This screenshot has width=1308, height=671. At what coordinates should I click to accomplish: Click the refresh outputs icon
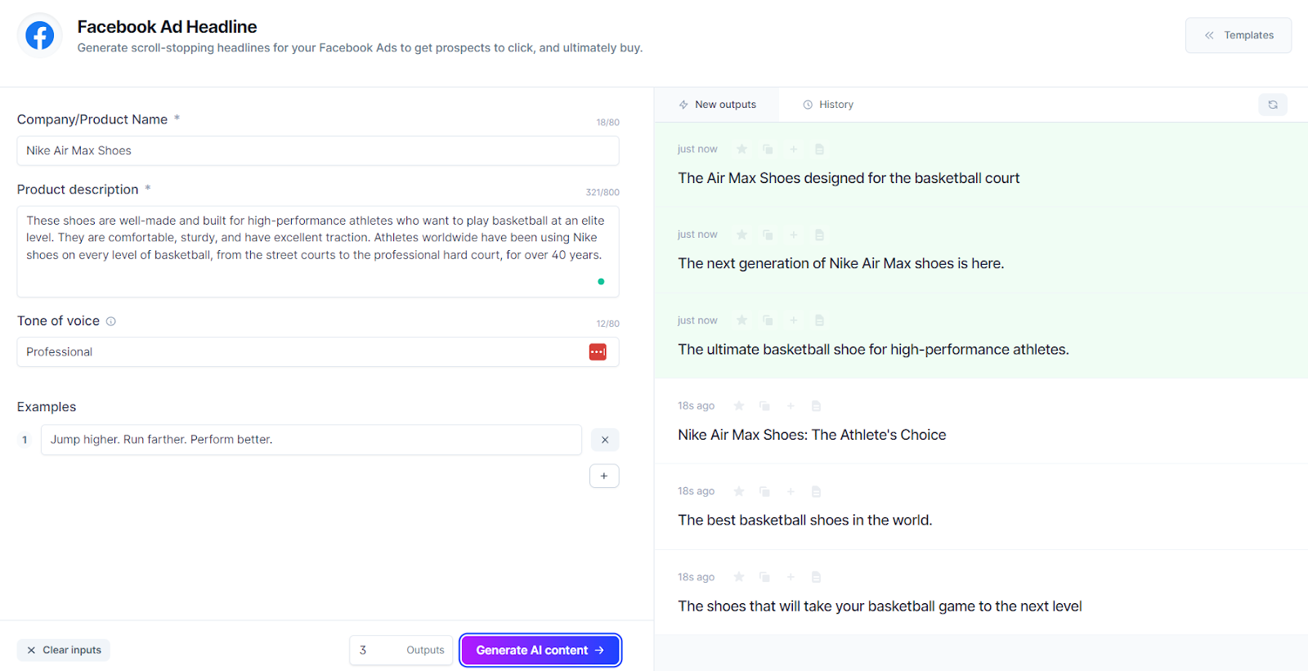[x=1273, y=105]
